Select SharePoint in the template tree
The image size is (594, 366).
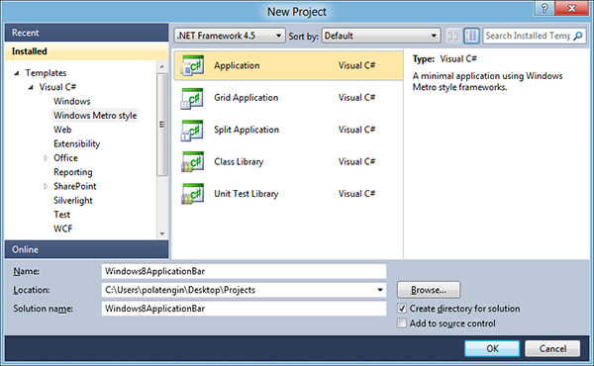75,187
